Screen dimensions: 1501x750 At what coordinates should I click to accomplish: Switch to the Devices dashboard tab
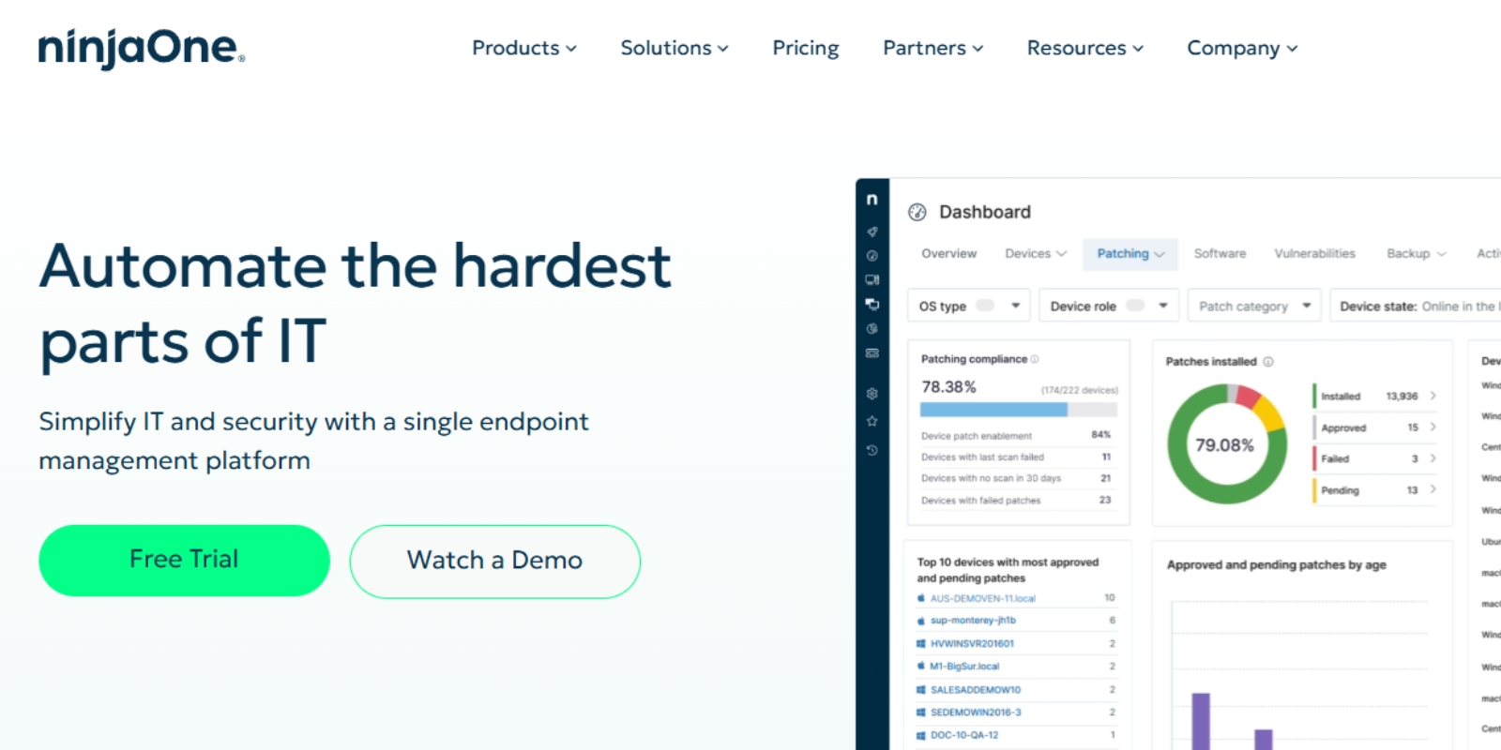click(x=1036, y=254)
